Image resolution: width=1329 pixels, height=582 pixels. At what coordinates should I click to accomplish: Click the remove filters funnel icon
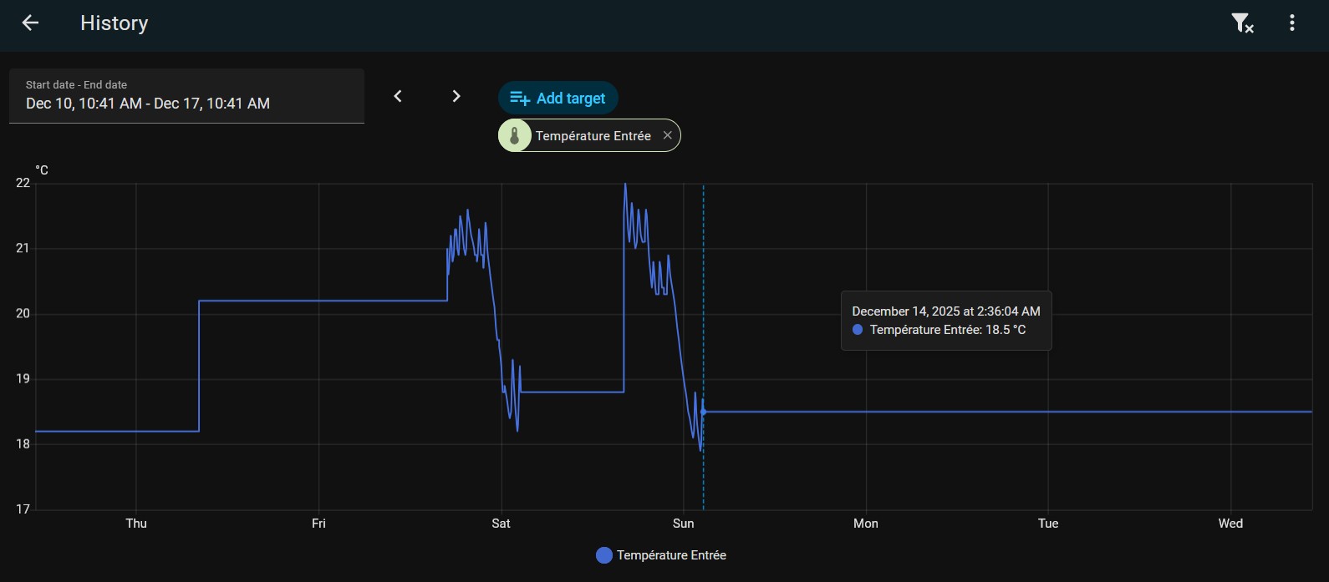tap(1242, 23)
